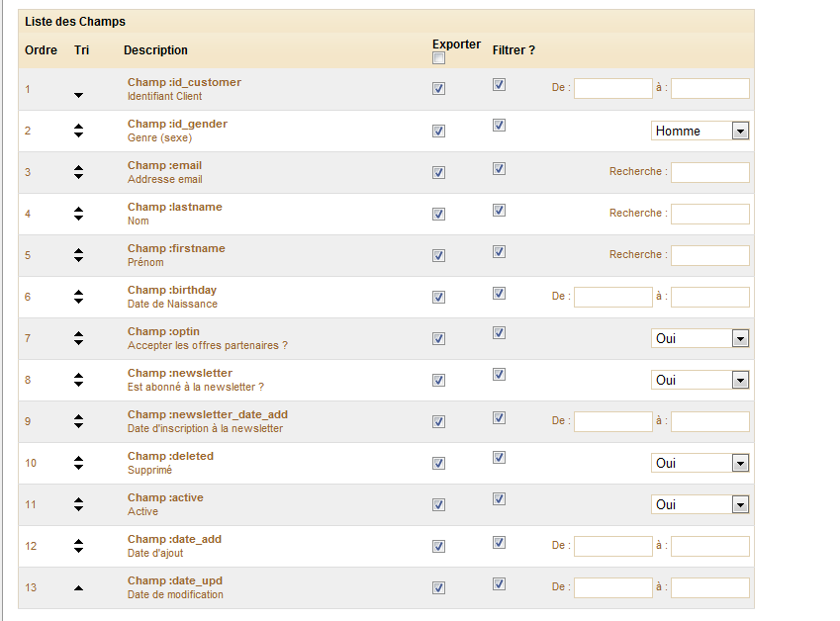The width and height of the screenshot is (840, 621).
Task: Open the deleted field Oui dropdown
Action: [700, 463]
